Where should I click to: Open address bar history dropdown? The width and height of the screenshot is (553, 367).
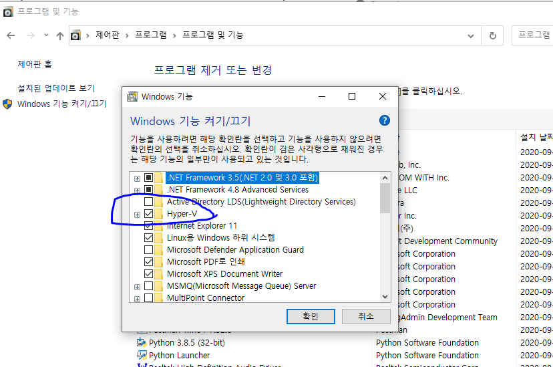coord(471,36)
